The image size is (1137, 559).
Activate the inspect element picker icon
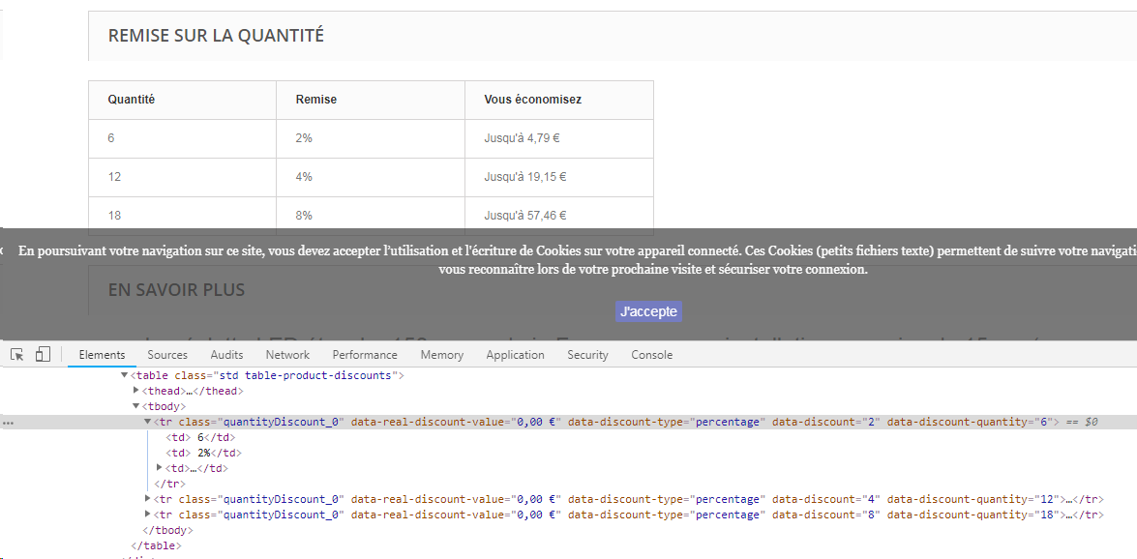17,355
